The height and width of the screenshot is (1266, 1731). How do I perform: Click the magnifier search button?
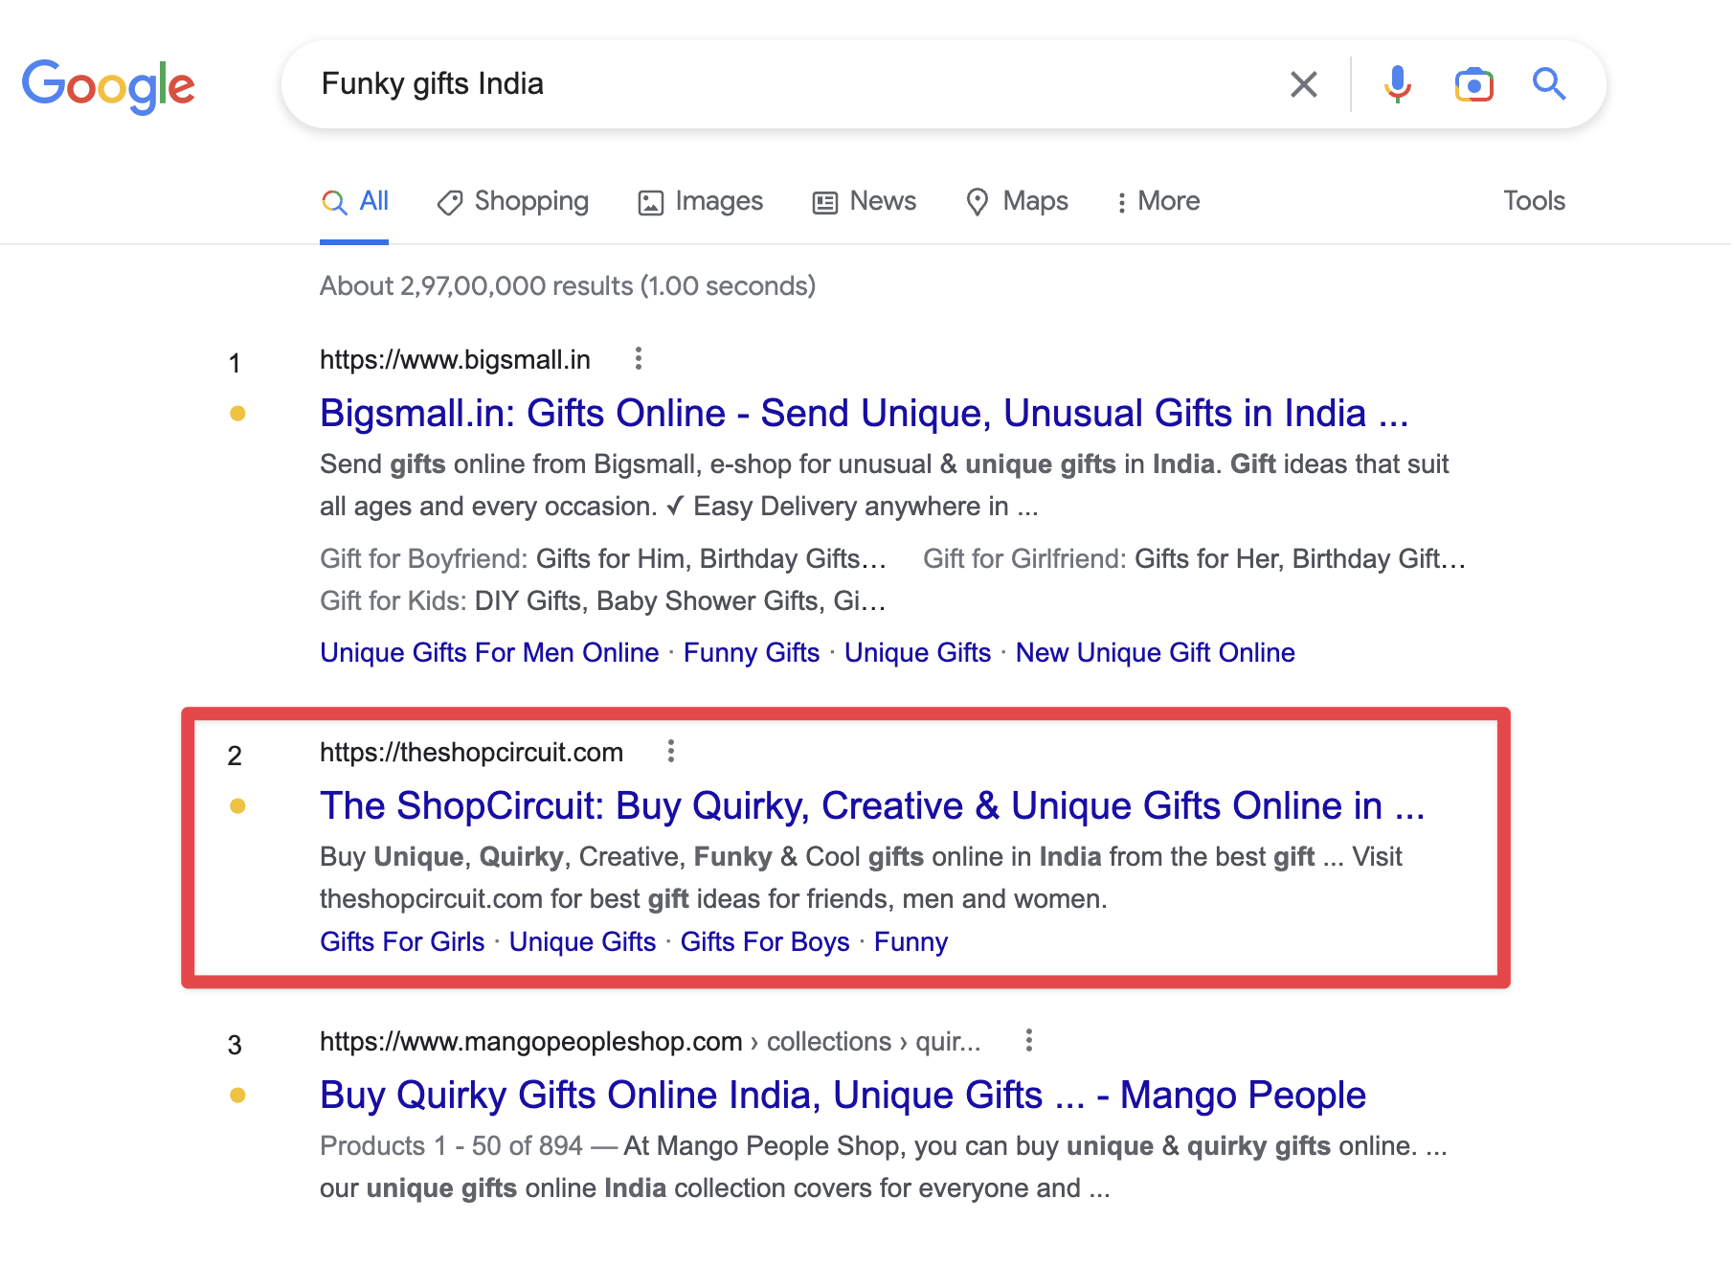point(1548,84)
